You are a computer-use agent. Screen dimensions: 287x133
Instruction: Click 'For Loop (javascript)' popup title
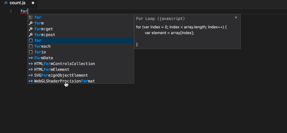(161, 19)
